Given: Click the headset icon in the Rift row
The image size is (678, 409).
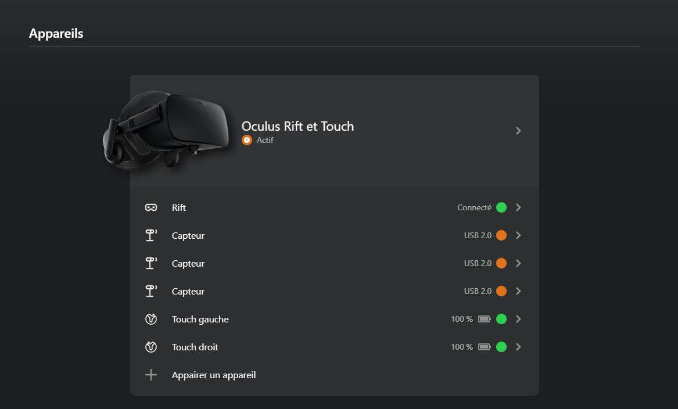Looking at the screenshot, I should (x=151, y=207).
